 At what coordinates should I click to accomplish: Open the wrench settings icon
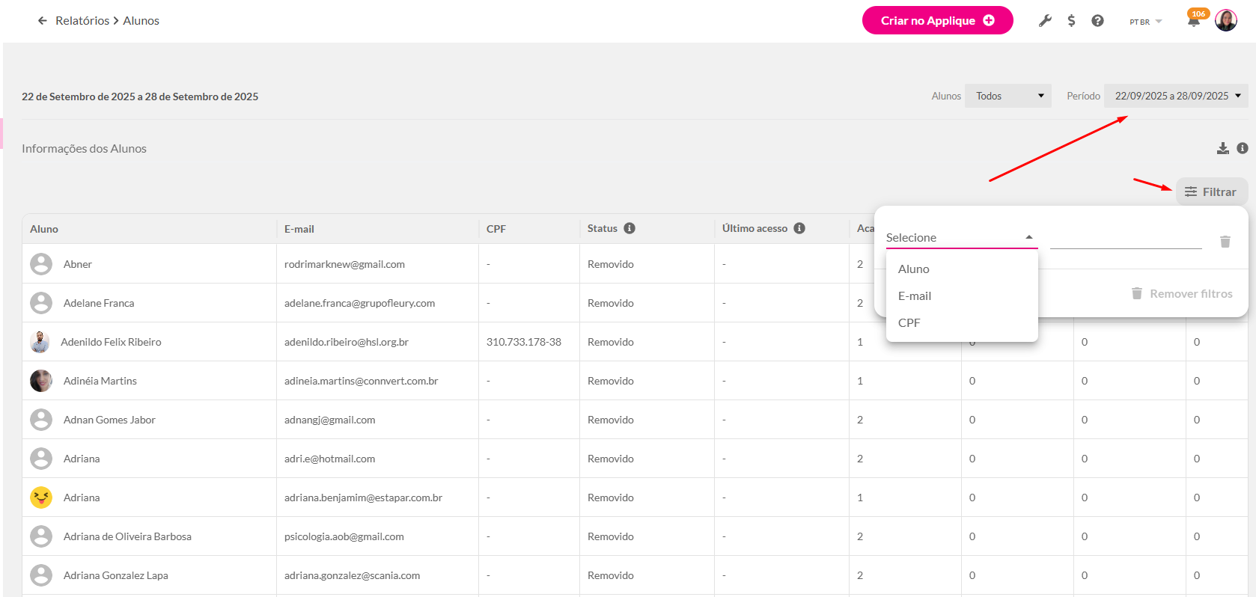pyautogui.click(x=1045, y=21)
